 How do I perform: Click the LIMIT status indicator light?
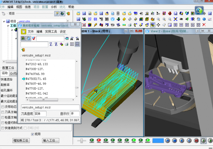(x=92, y=140)
